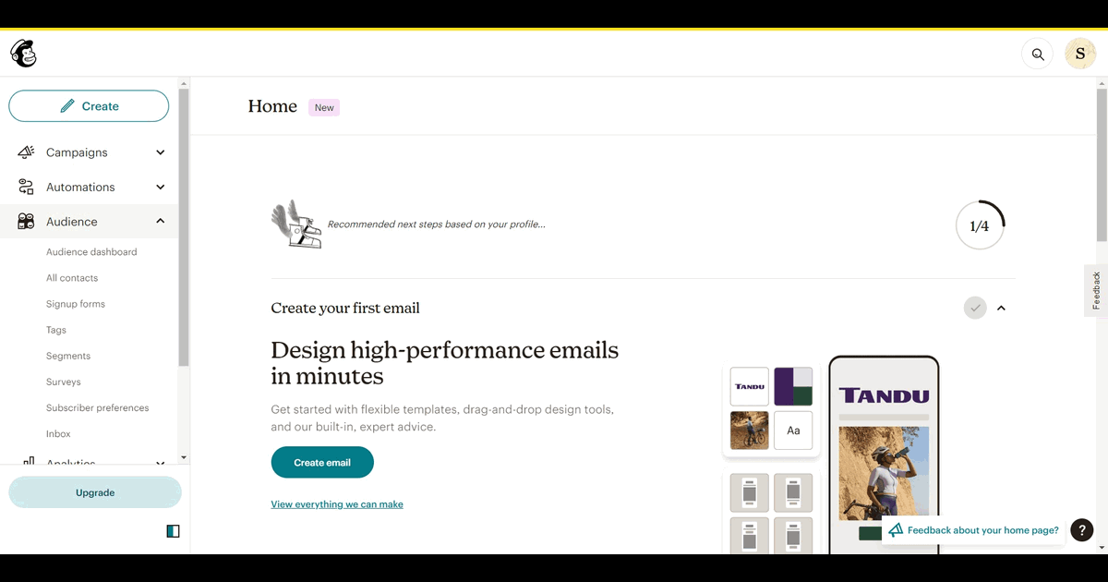1108x582 pixels.
Task: Expand the Analytics chevron
Action: (x=160, y=462)
